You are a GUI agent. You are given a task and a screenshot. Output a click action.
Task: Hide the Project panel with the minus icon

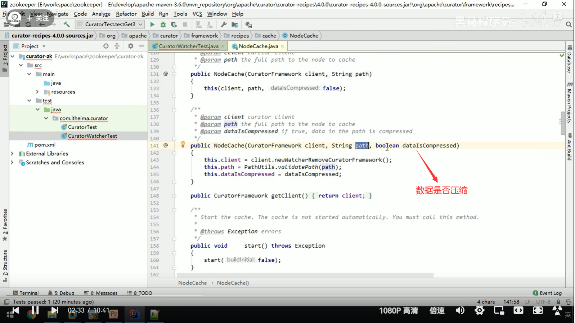tap(141, 46)
